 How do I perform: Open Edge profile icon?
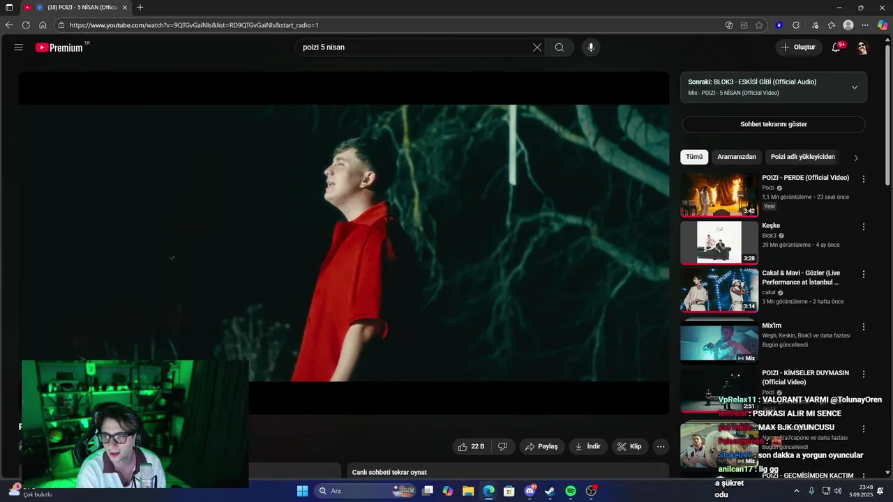848,25
